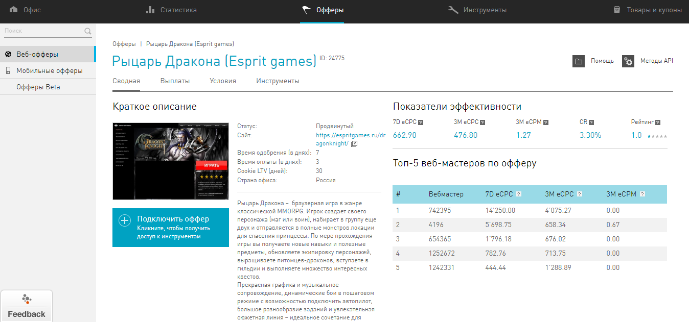689x322 pixels.
Task: Click webmaster ID 654365
Action: (x=441, y=239)
